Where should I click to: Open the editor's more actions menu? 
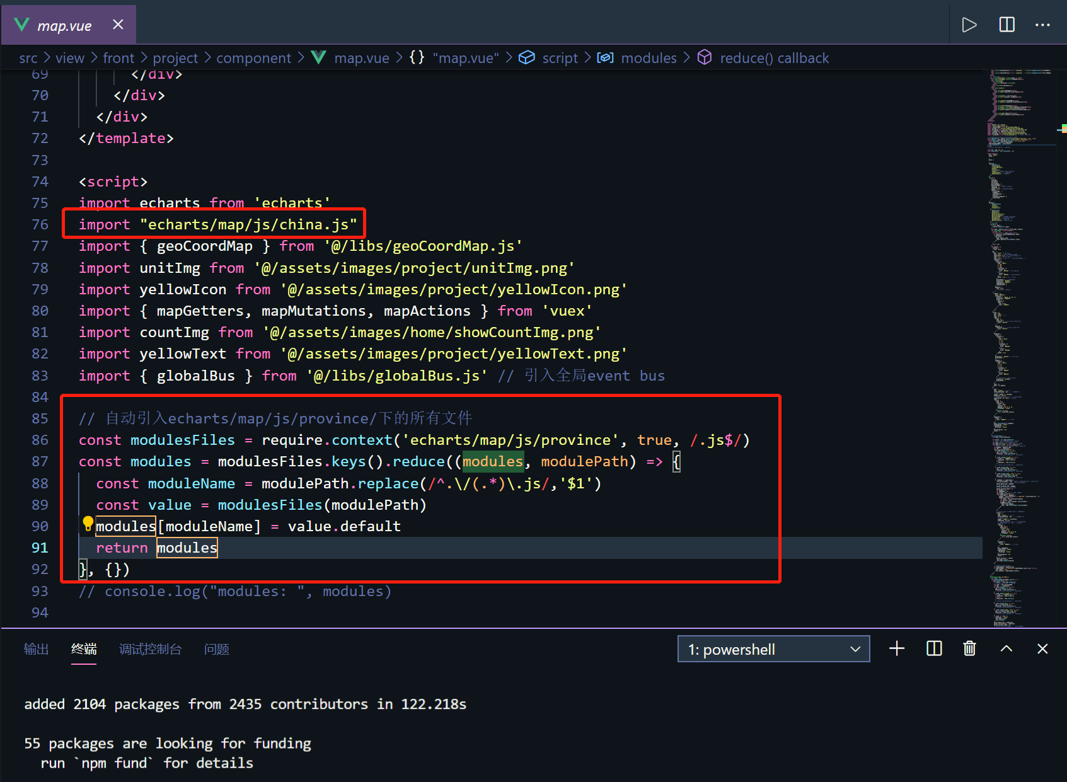(1042, 25)
